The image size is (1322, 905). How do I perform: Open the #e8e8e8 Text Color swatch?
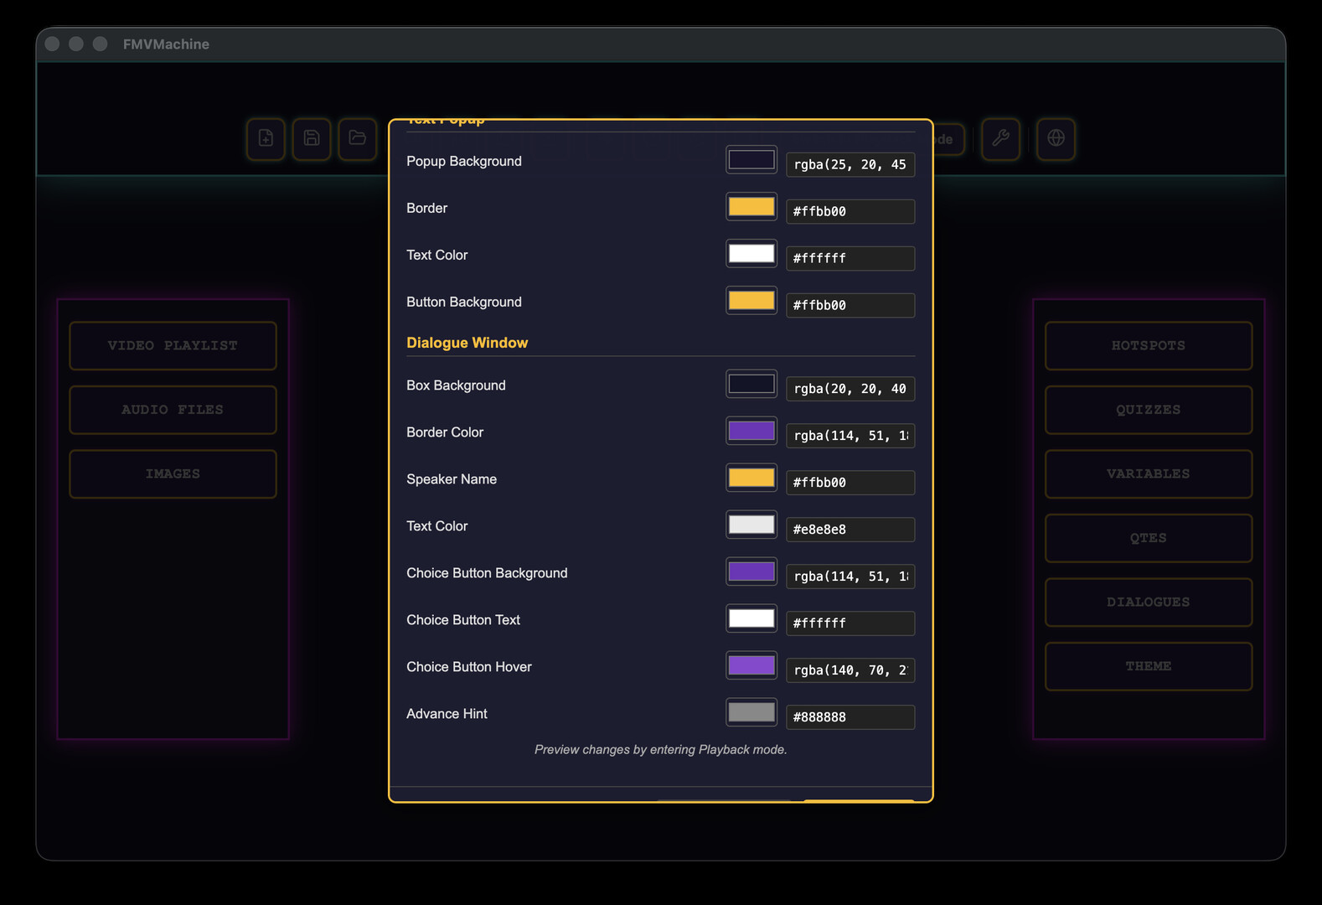click(751, 525)
